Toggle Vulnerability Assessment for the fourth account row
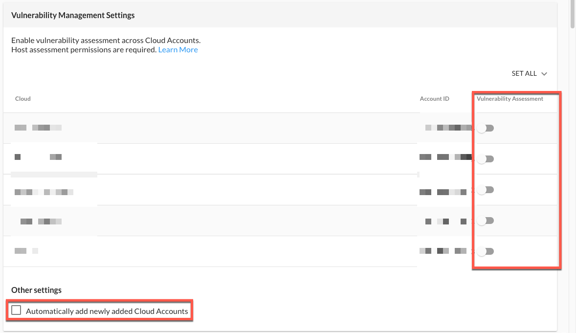 [x=485, y=221]
